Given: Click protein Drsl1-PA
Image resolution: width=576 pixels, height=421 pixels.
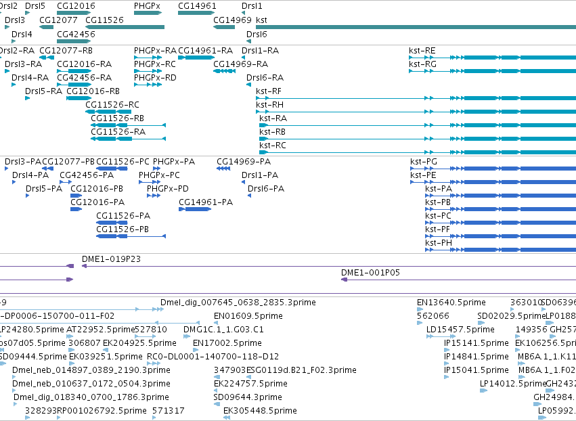Looking at the screenshot, I should 260,175.
